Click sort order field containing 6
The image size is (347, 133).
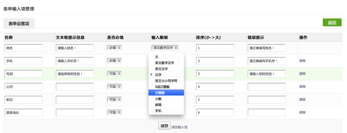coord(215,113)
